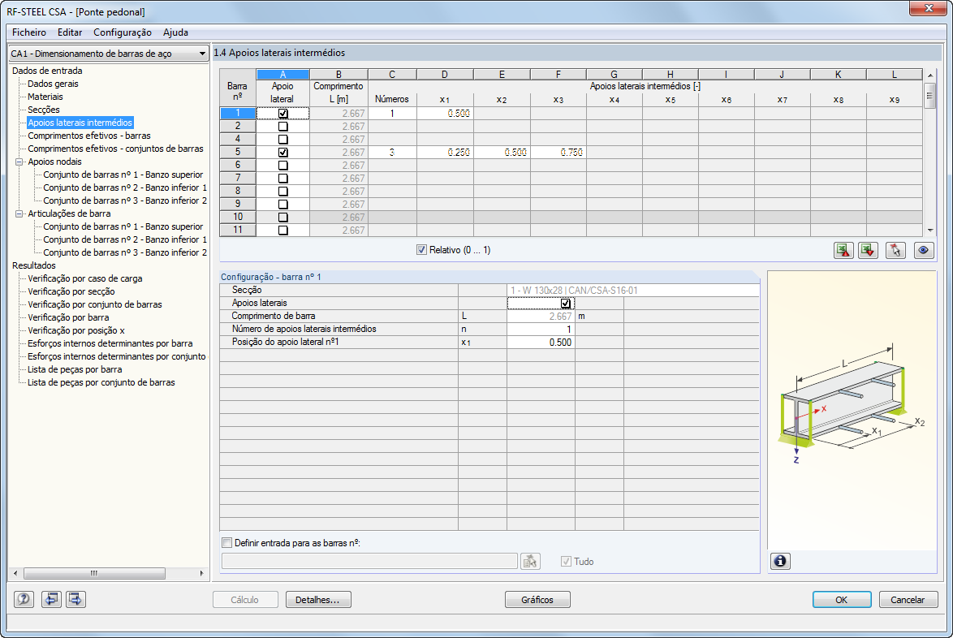Viewport: 953px width, 638px height.
Task: Click the eye view-mode icon below table
Action: click(924, 250)
